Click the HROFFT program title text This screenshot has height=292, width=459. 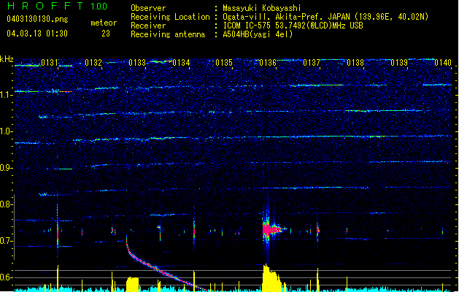tap(45, 6)
